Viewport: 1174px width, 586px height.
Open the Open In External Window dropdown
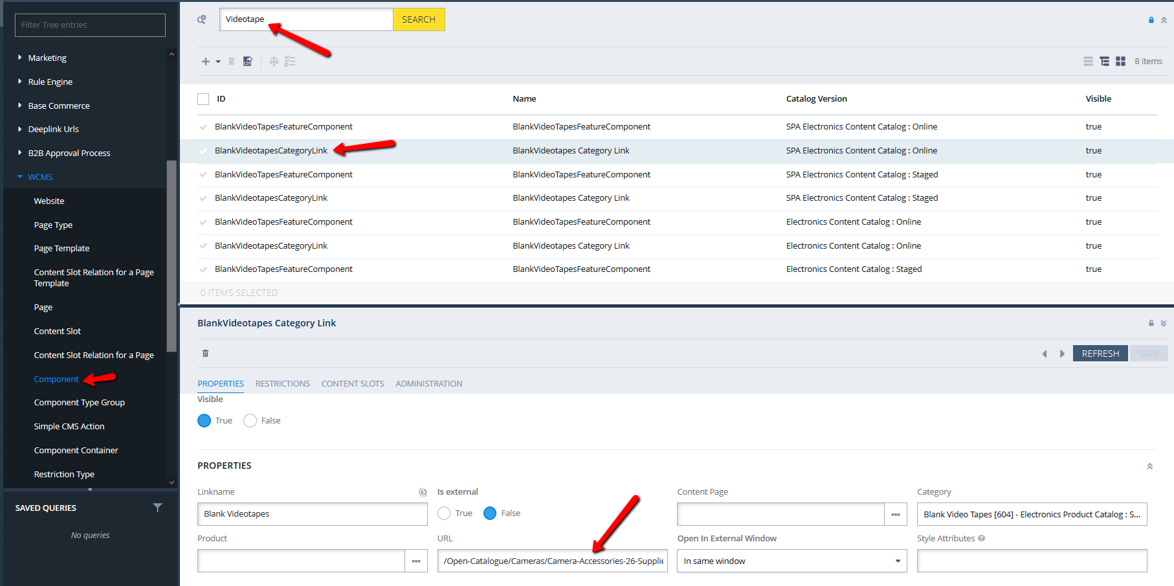[897, 561]
